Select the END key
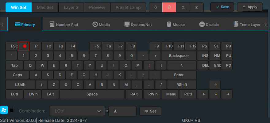270x123 pixels. click(215, 65)
